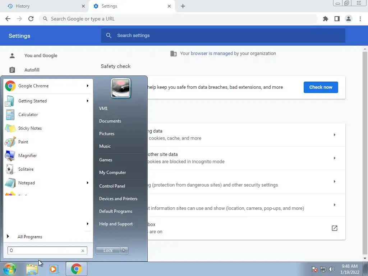
Task: Open the Chrome profile avatar
Action: pyautogui.click(x=349, y=19)
